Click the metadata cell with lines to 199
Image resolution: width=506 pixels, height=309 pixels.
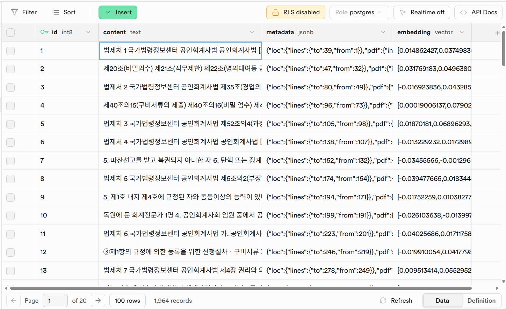(327, 215)
